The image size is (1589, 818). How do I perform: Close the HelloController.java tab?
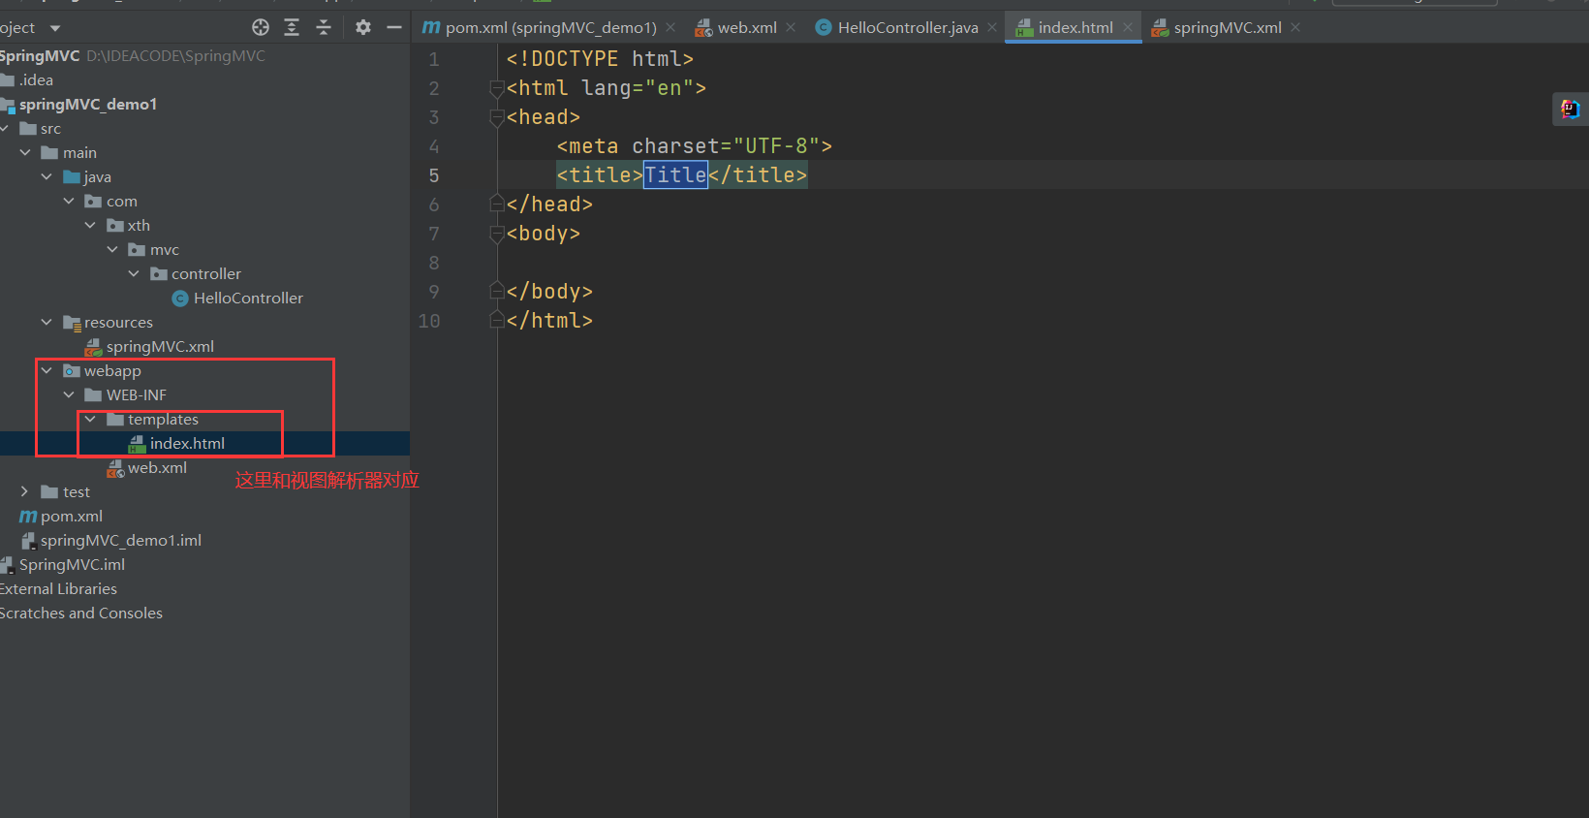click(x=992, y=27)
